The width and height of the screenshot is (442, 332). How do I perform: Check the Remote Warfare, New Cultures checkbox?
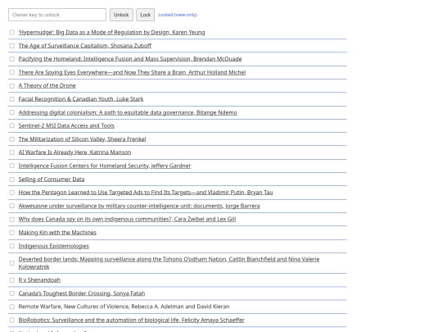click(11, 307)
